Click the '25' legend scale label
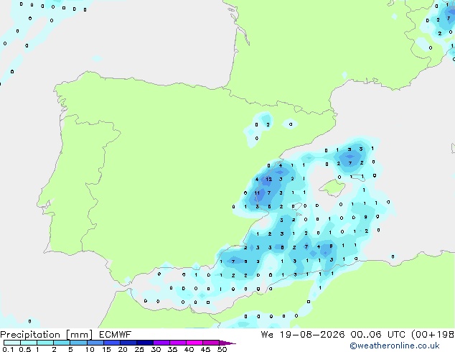The width and height of the screenshot is (455, 352). (139, 349)
